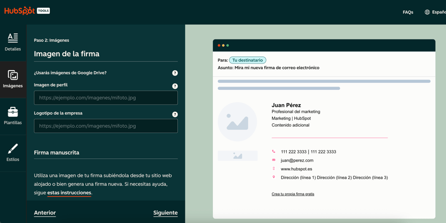Go back with the Anterior button
The width and height of the screenshot is (446, 223).
point(45,213)
